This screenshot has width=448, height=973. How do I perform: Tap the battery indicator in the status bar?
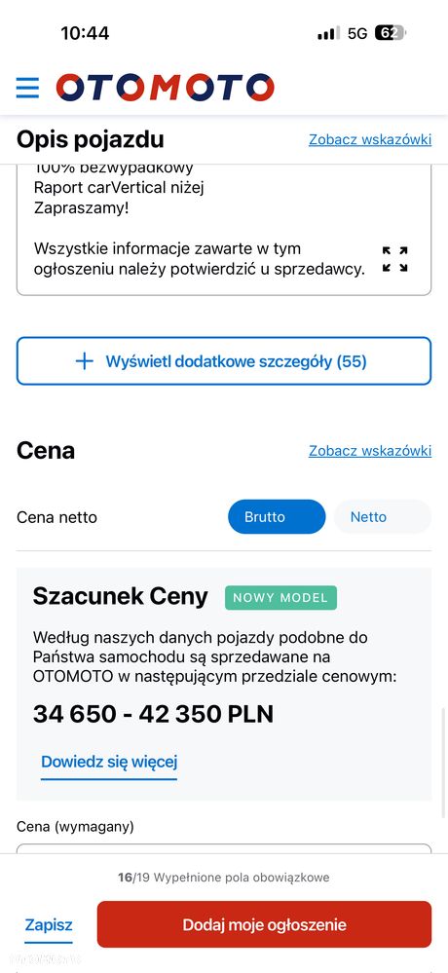[x=390, y=33]
